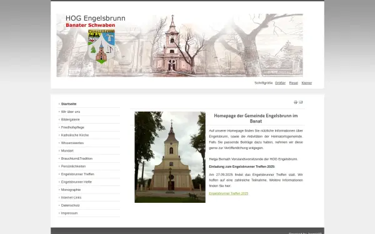Viewport: 375px width, 234px height.
Task: Open the Mundart page
Action: click(67, 150)
